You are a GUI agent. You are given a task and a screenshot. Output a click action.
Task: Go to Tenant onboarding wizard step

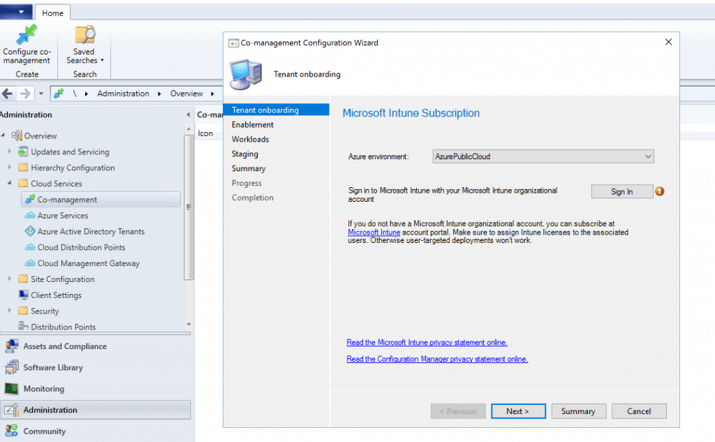point(276,110)
